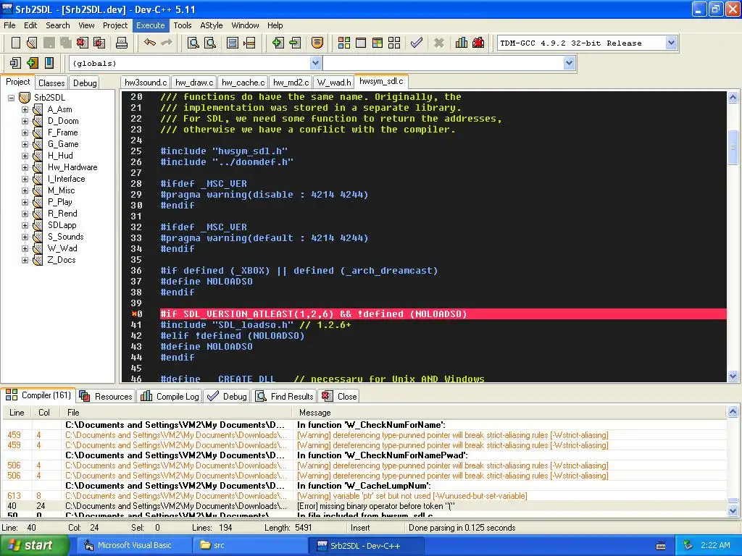
Task: Click the Rebuild All icon
Action: point(393,43)
